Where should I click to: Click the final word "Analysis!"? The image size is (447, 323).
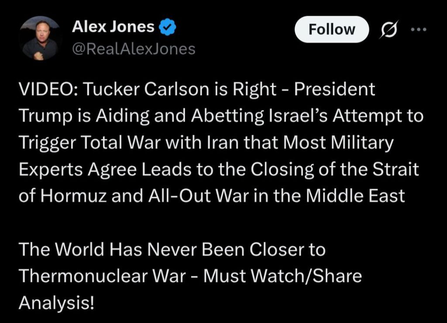pos(56,303)
